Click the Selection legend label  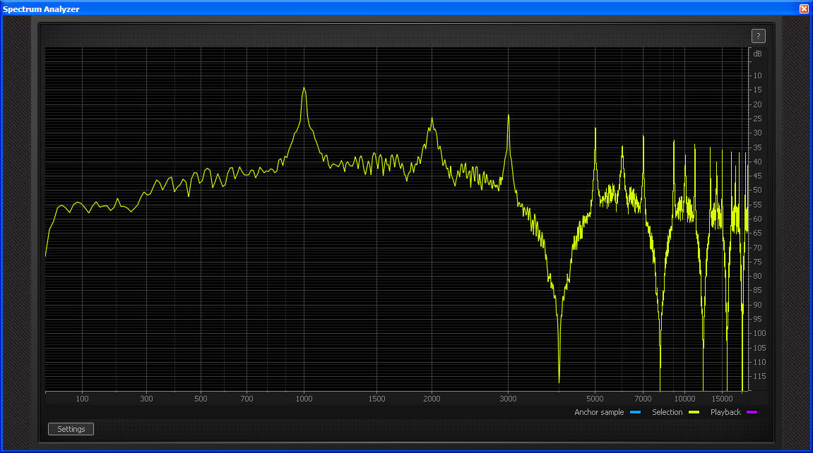[667, 412]
